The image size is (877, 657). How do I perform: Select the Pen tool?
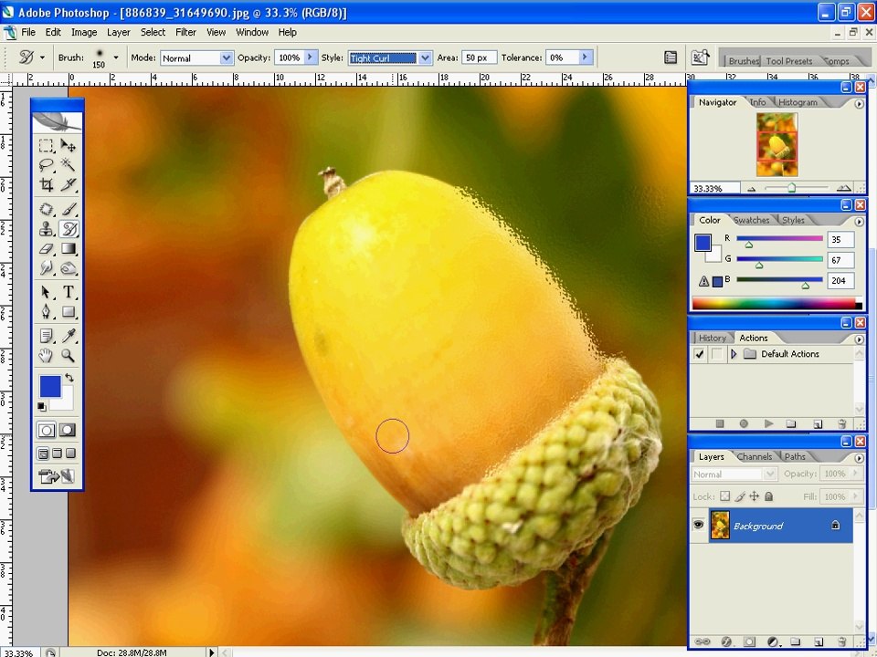coord(47,312)
